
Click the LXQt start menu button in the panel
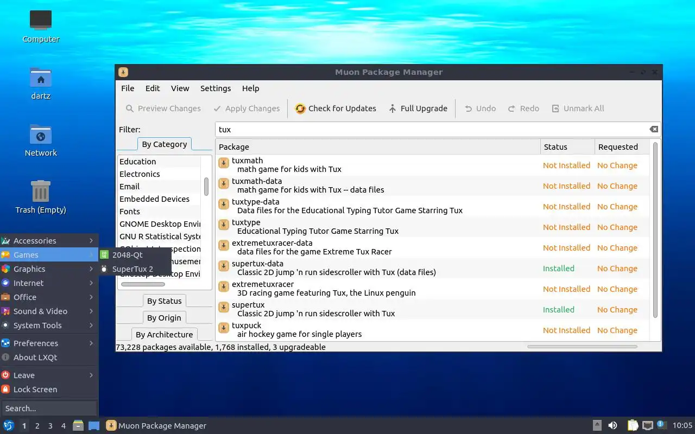click(9, 425)
